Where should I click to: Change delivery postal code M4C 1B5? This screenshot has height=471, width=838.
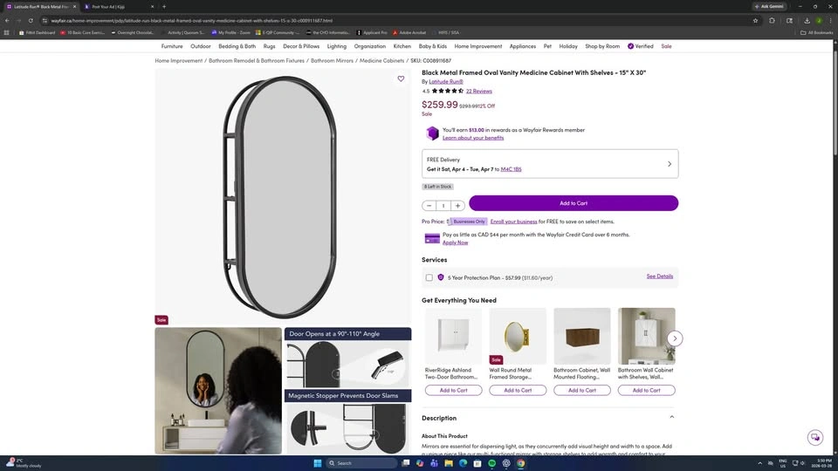tap(511, 169)
